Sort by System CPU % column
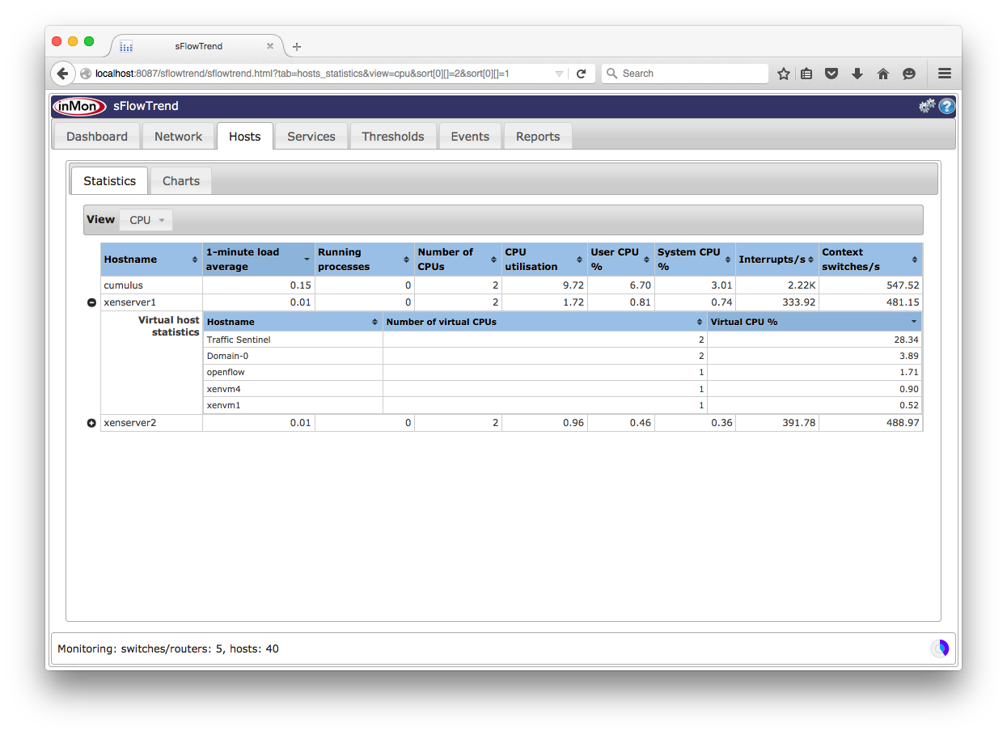This screenshot has height=735, width=1007. pos(694,260)
